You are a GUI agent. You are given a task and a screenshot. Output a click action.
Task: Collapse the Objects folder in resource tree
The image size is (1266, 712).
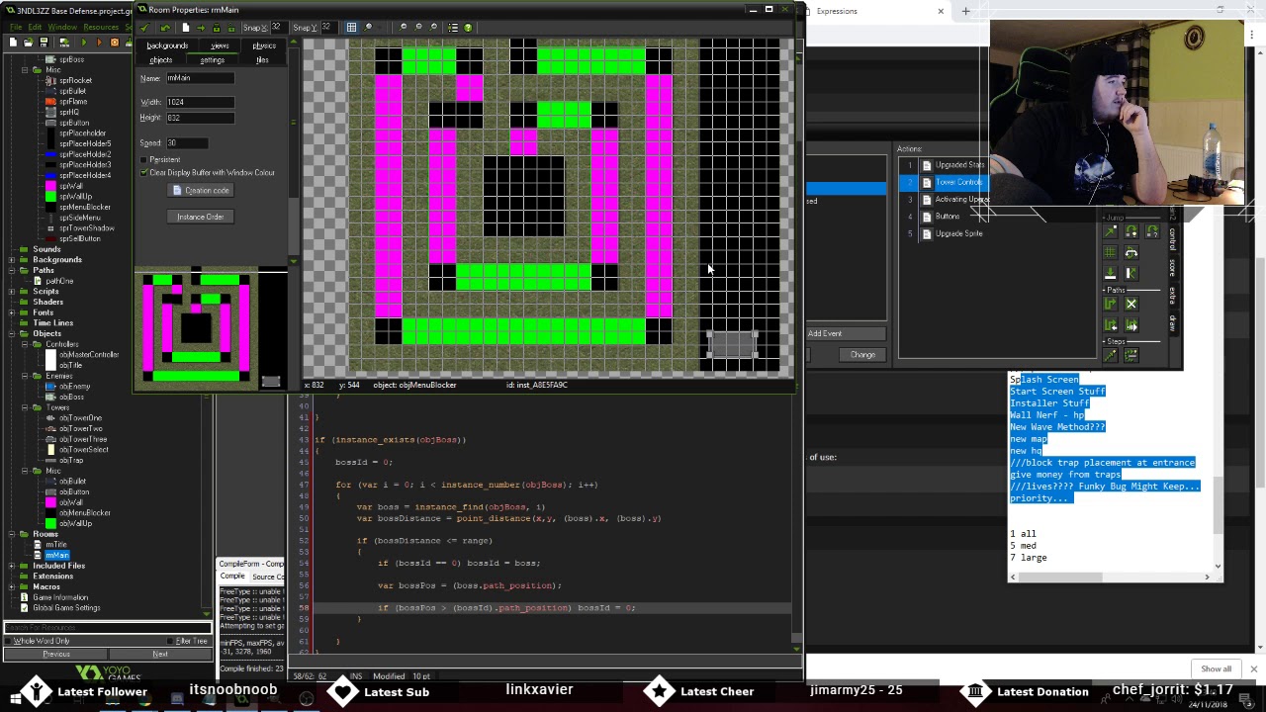[12, 333]
